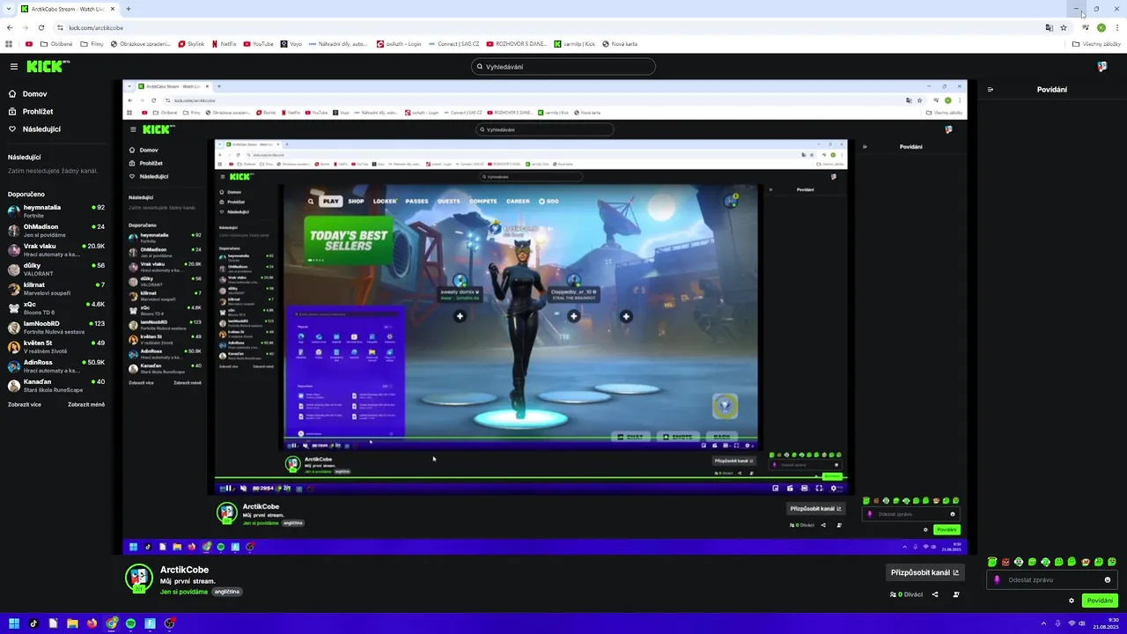Click the 'Odeslat zprávu' chat input

(1051, 579)
